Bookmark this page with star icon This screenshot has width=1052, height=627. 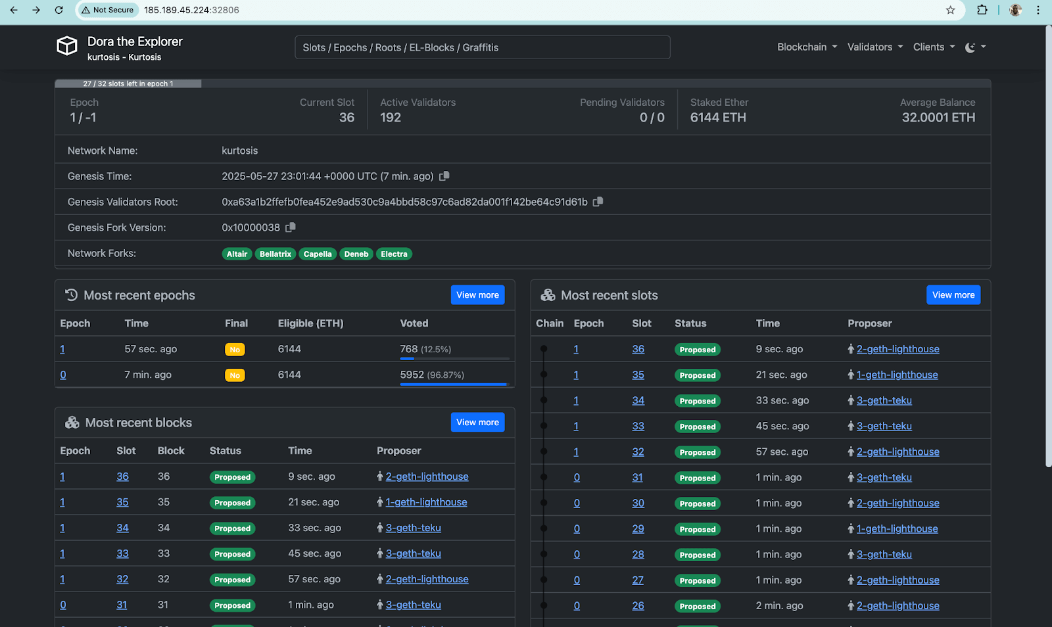(950, 10)
